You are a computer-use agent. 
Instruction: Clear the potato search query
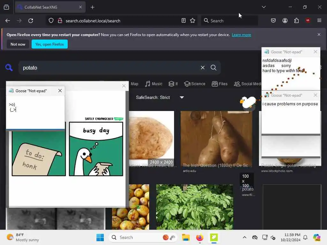tap(202, 68)
